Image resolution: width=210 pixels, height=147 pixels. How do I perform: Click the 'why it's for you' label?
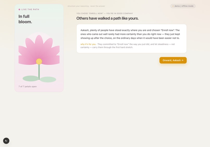88,44
